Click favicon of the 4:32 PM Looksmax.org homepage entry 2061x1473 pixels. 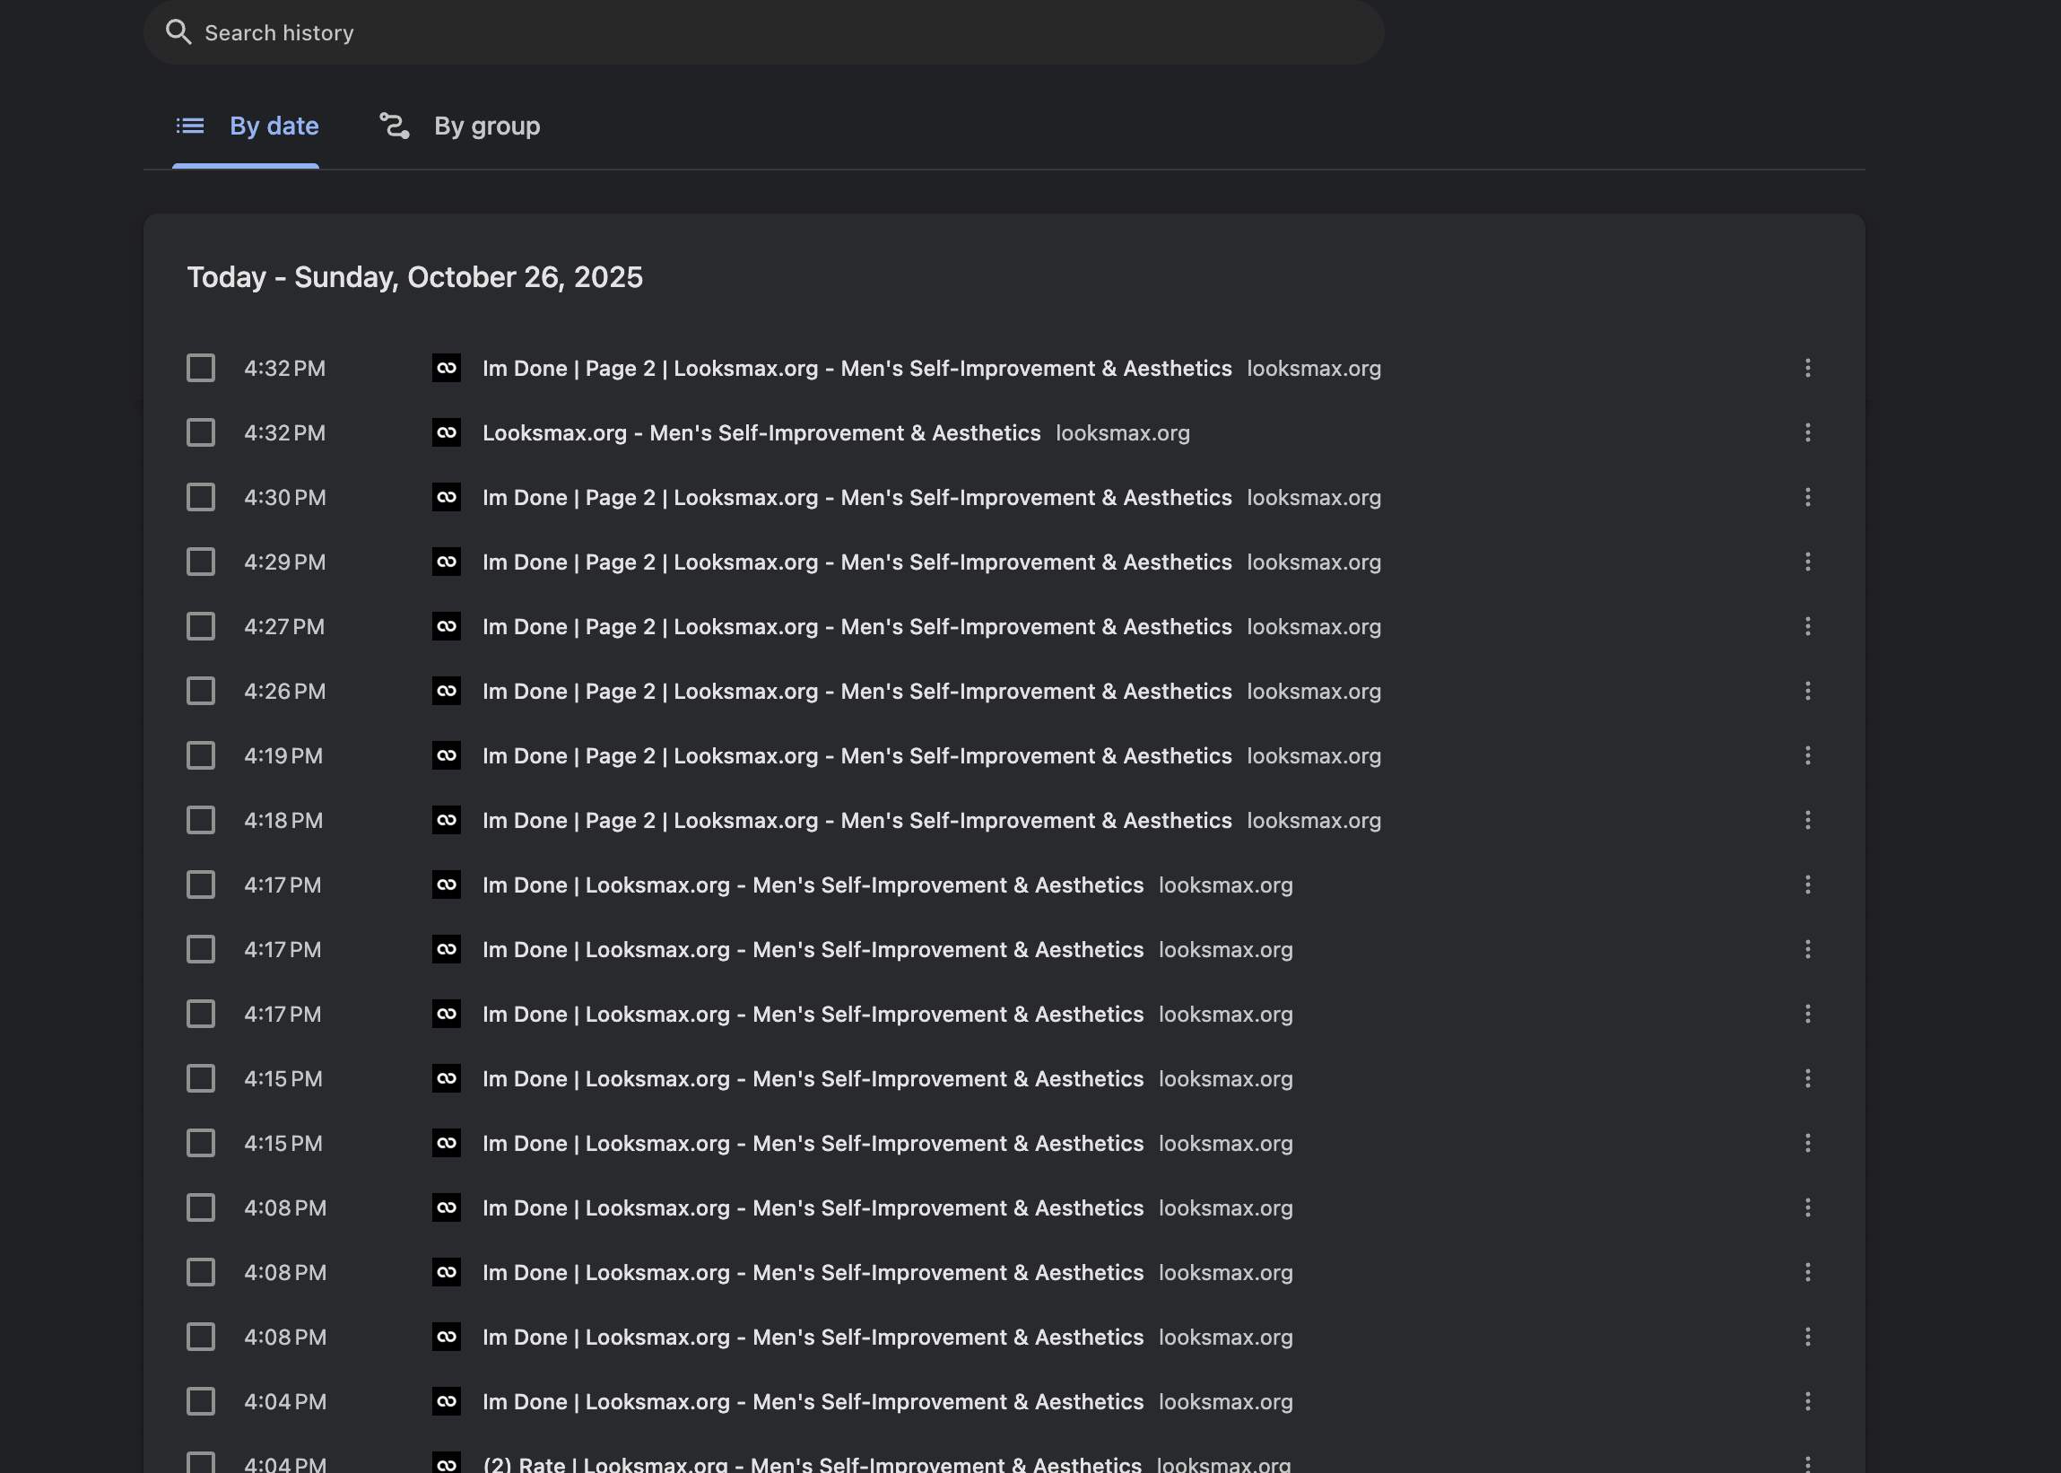coord(446,432)
